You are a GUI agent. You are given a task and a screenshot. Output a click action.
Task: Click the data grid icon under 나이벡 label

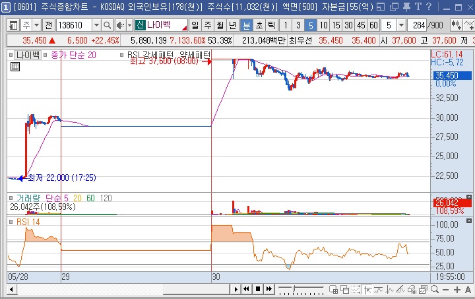click(x=15, y=67)
